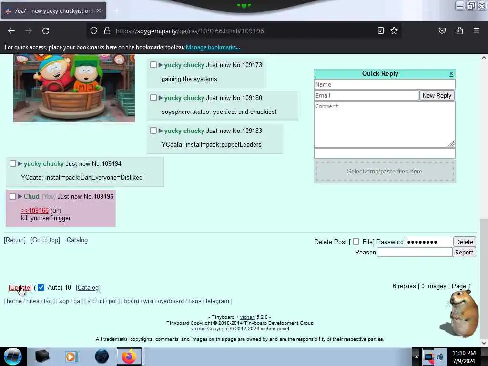Open the telegram link in footer
The width and height of the screenshot is (488, 366).
pos(217,301)
